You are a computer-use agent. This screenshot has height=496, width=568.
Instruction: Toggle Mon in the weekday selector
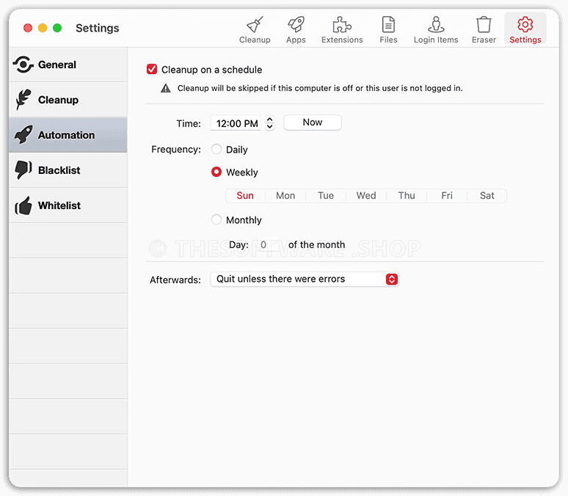[285, 196]
